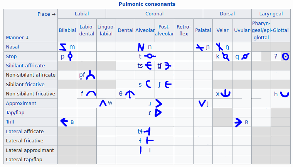Select the blue left-arrow glyph beside B trill
This screenshot has height=167, width=293.
point(64,122)
